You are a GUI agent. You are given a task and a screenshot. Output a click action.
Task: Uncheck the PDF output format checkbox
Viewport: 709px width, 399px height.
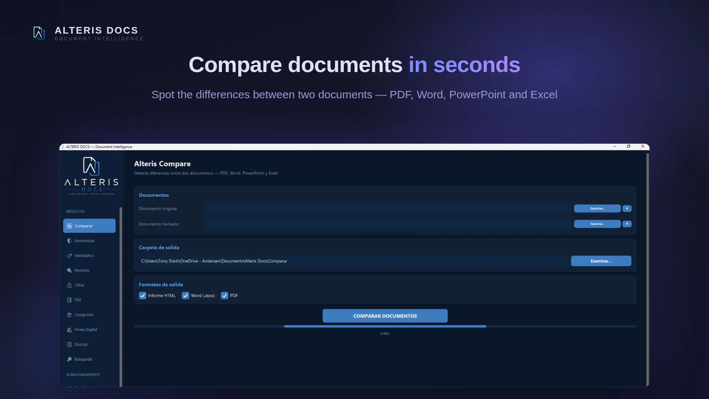click(225, 296)
